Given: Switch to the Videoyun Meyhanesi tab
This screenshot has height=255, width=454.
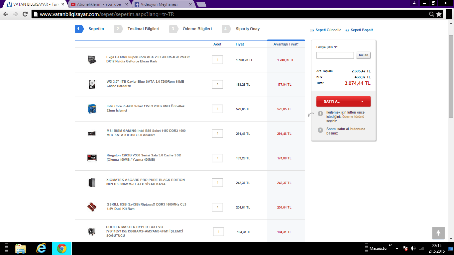Looking at the screenshot, I should click(163, 4).
